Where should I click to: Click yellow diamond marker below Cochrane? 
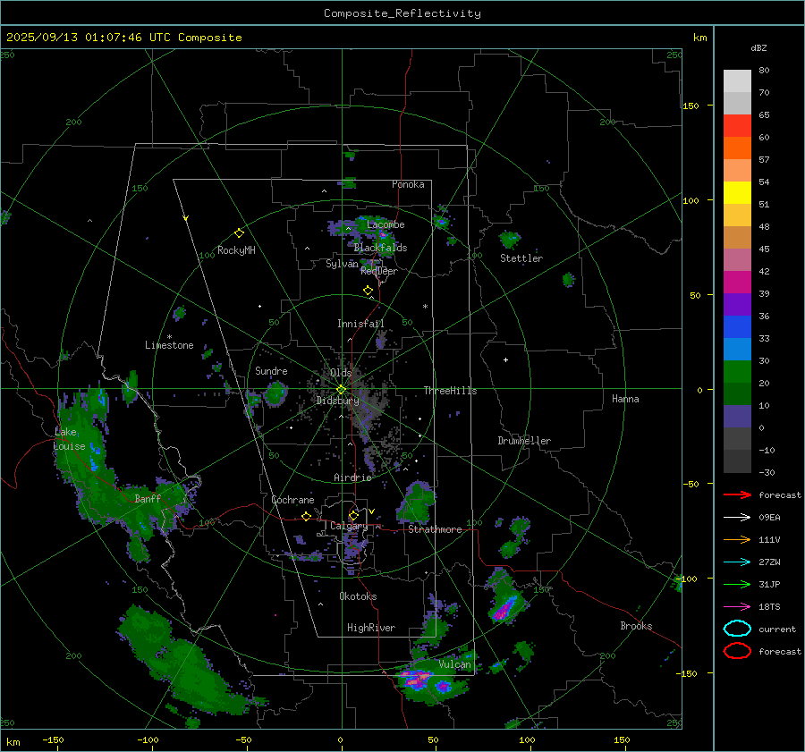point(306,516)
